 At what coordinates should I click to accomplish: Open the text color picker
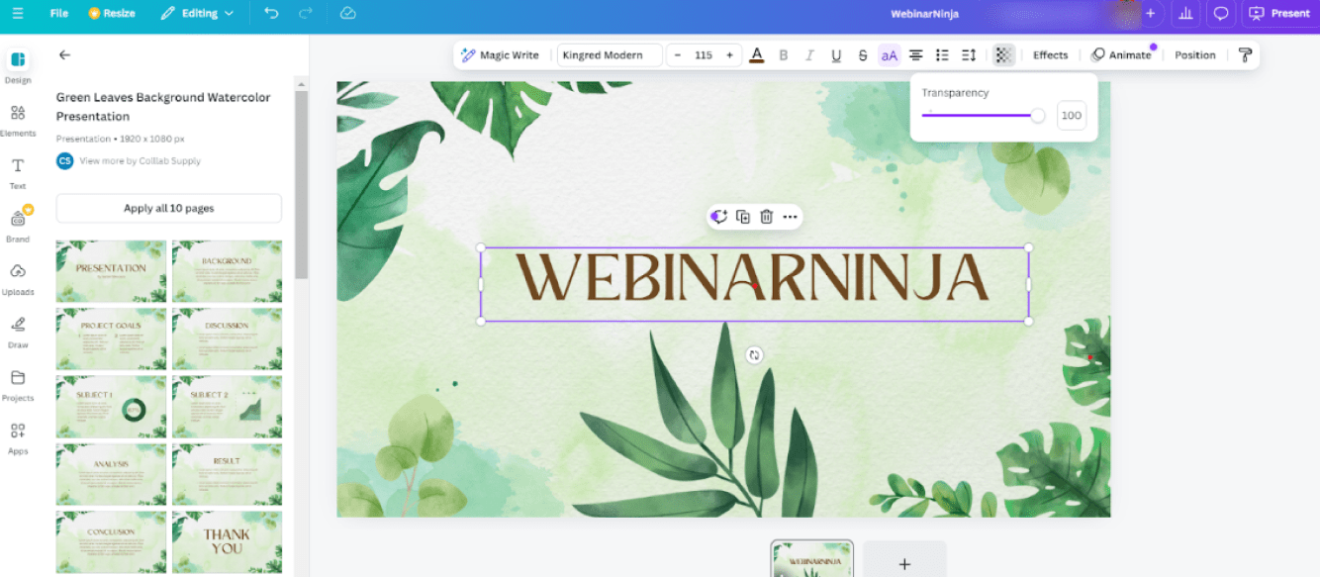[757, 55]
